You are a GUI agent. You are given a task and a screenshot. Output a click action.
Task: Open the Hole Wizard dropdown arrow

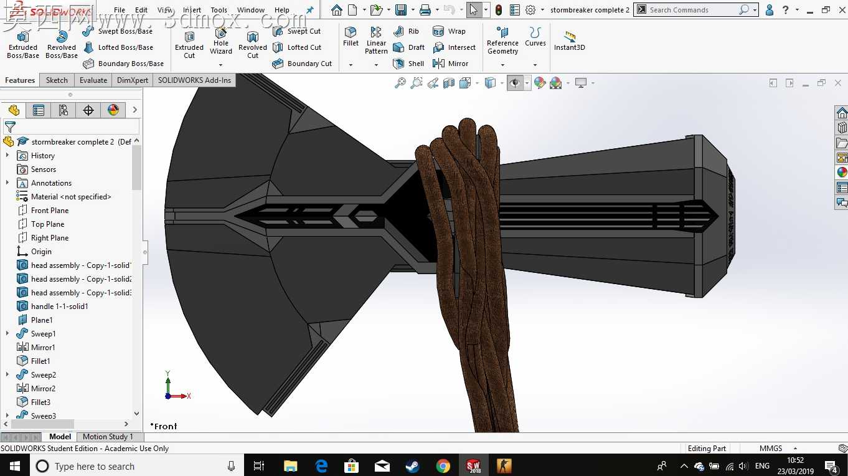[x=220, y=65]
